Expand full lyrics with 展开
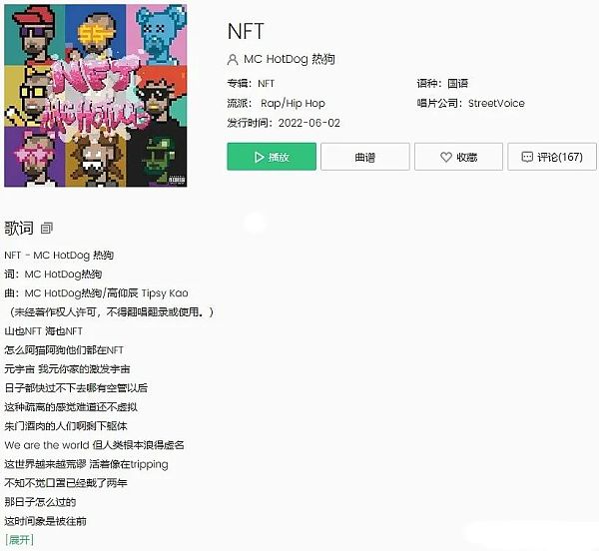The height and width of the screenshot is (551, 599). click(19, 540)
